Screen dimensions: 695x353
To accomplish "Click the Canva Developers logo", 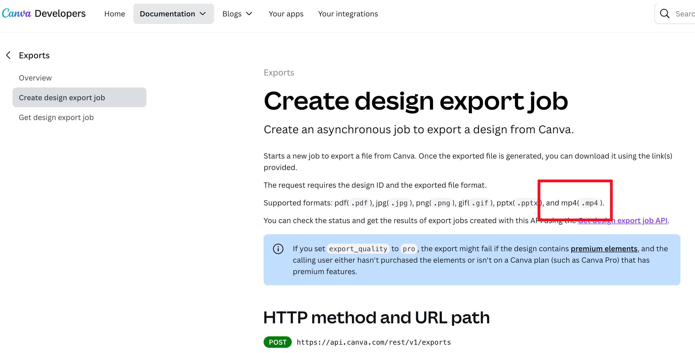I will point(44,14).
